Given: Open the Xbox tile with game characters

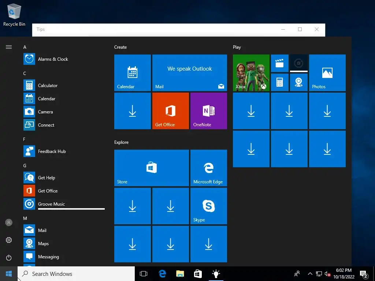Looking at the screenshot, I should 251,73.
